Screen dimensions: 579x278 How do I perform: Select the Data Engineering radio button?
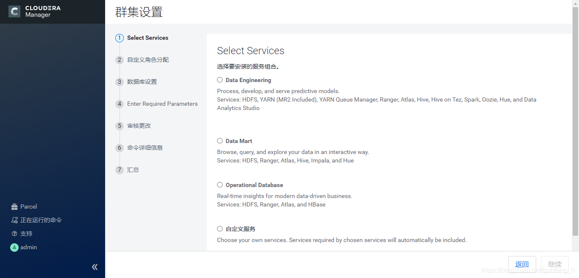point(220,80)
